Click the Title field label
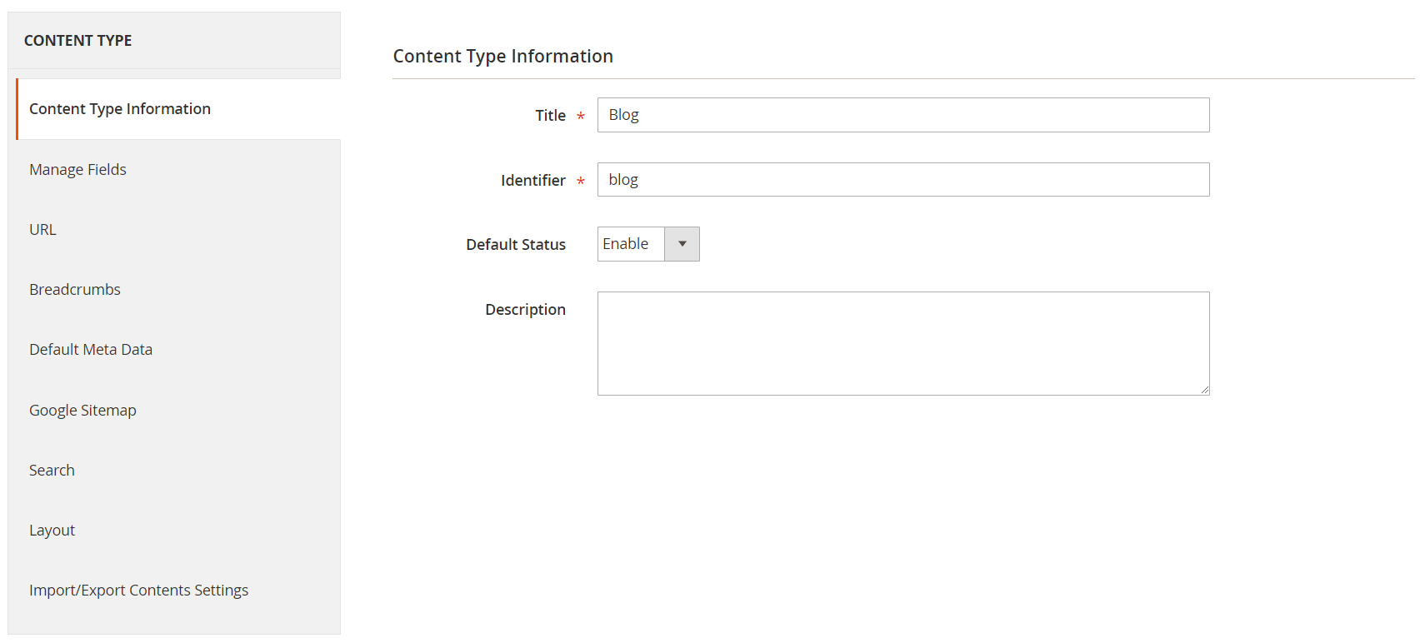This screenshot has height=643, width=1425. (550, 116)
